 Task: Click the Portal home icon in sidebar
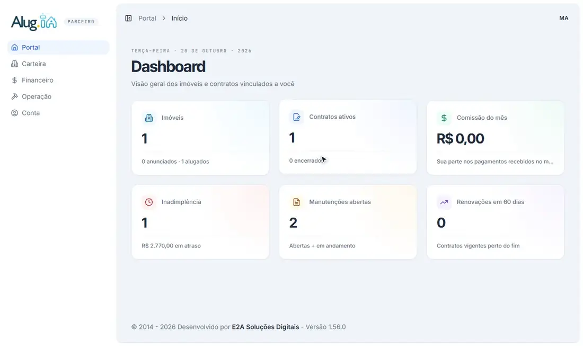[x=14, y=47]
